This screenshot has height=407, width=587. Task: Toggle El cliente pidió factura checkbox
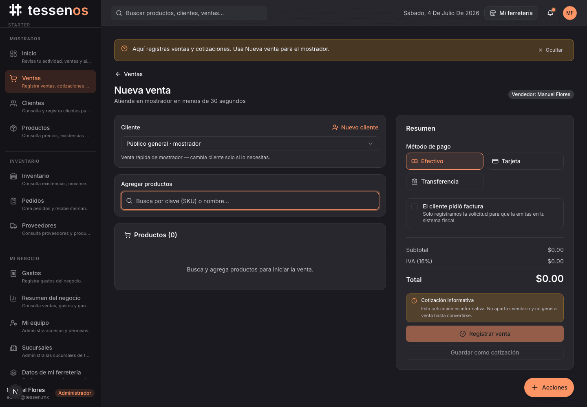point(415,207)
